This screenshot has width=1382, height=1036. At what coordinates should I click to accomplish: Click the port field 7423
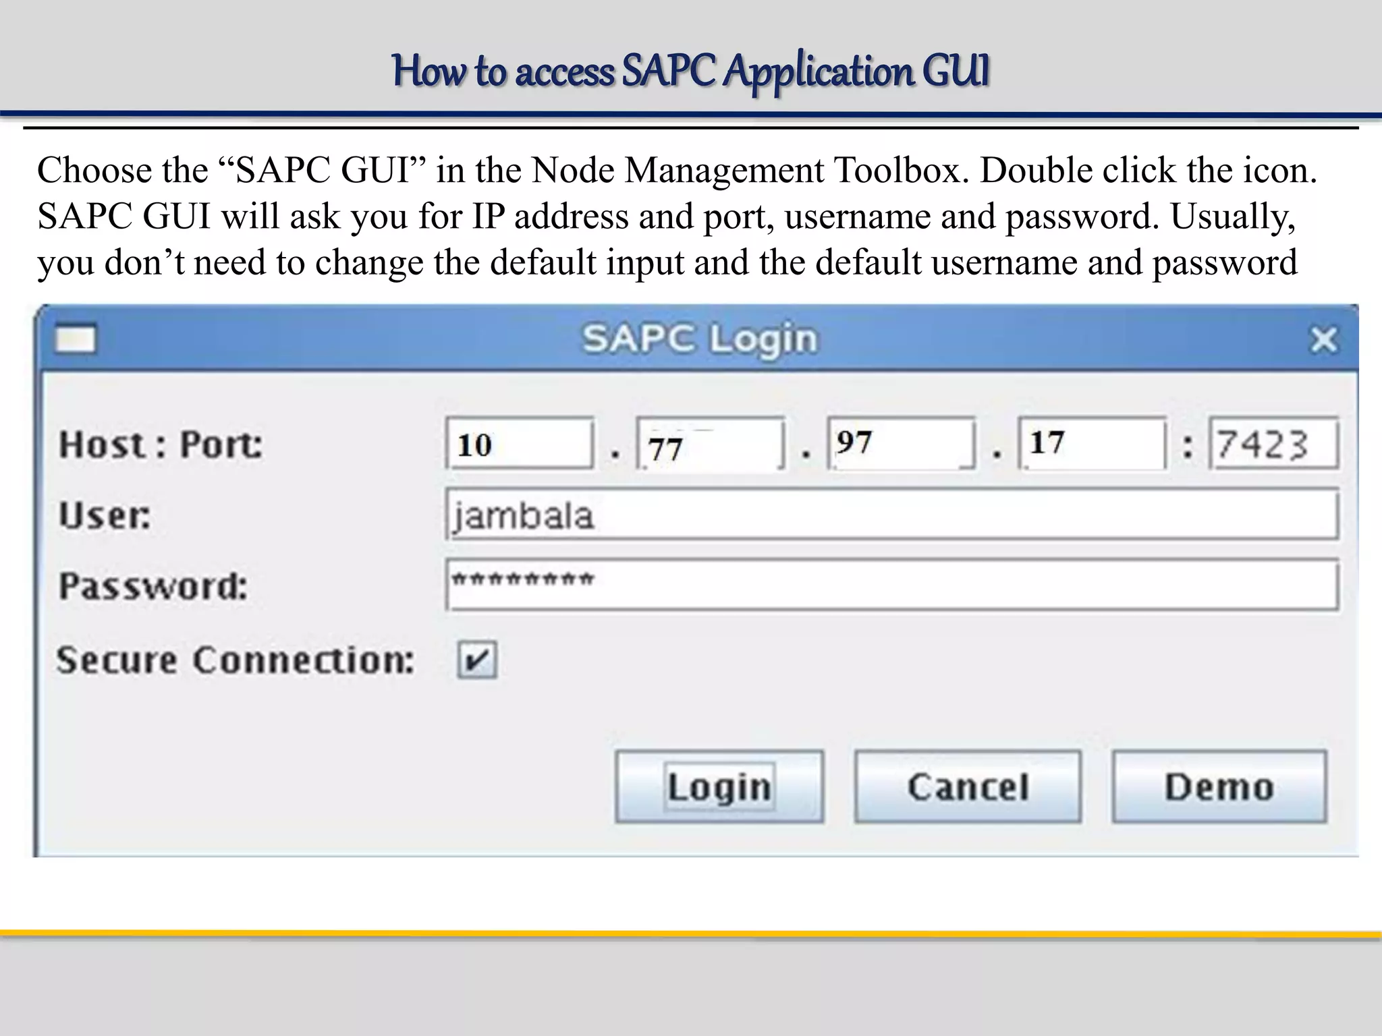click(1274, 443)
